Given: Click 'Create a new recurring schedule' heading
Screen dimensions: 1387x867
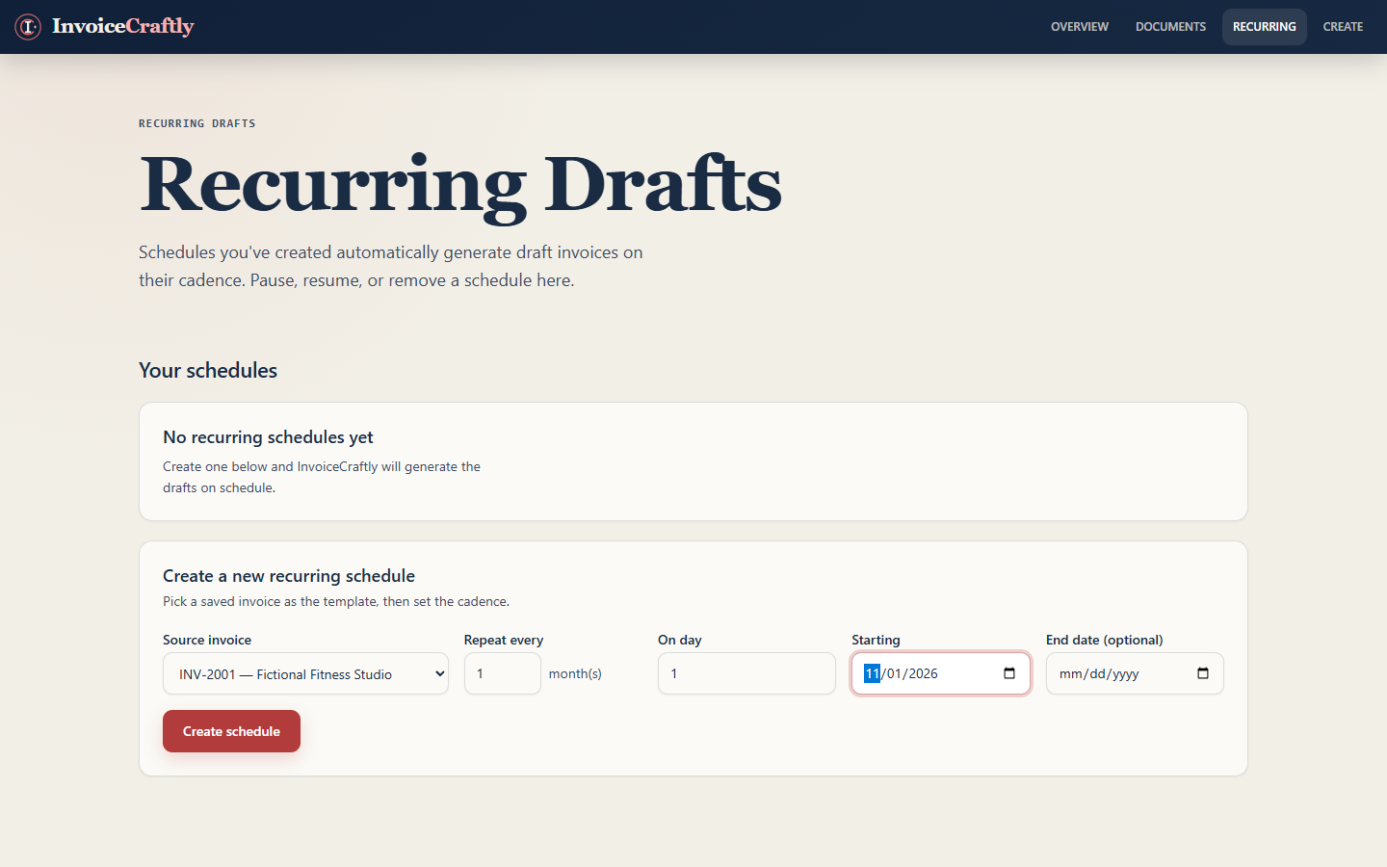Looking at the screenshot, I should click(x=289, y=576).
